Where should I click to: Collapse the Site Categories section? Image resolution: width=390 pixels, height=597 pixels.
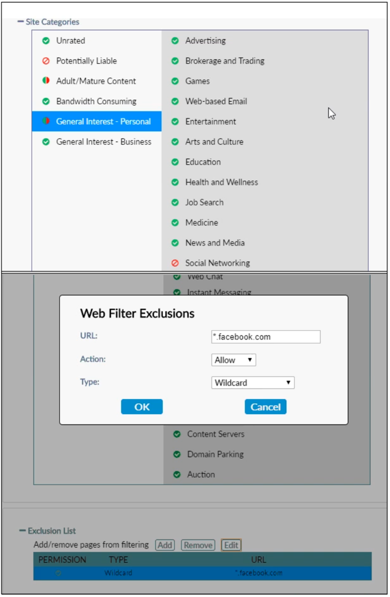21,22
